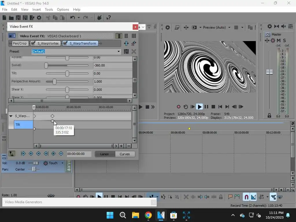
Task: Go to start in preview transport
Action: [220, 107]
